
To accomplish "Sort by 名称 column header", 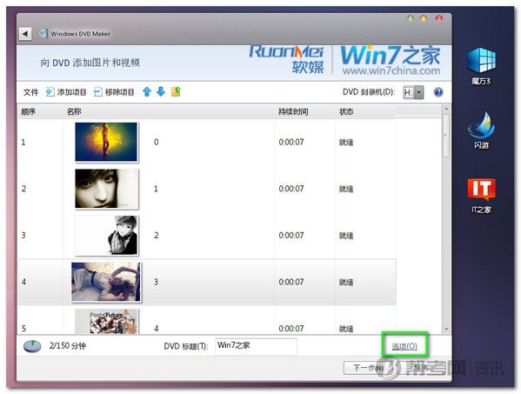I will [x=74, y=111].
